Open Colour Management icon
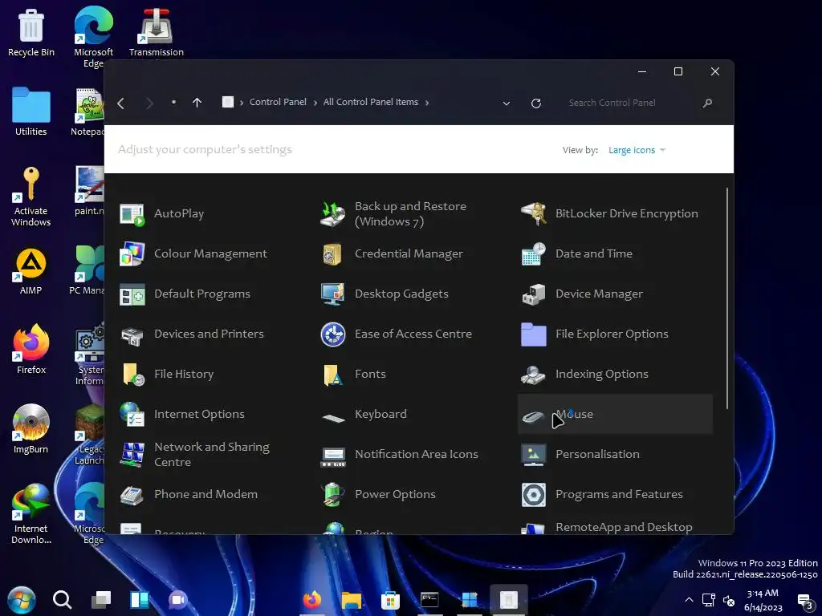 tap(132, 254)
